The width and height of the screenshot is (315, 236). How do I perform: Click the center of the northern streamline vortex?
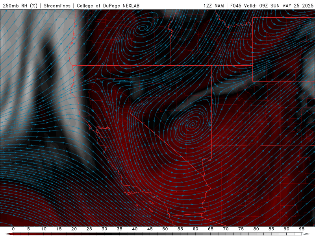142,28
